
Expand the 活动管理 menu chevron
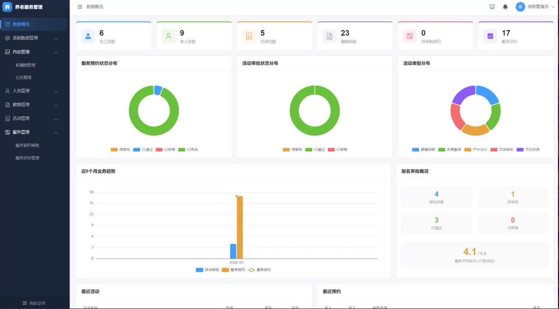56,119
